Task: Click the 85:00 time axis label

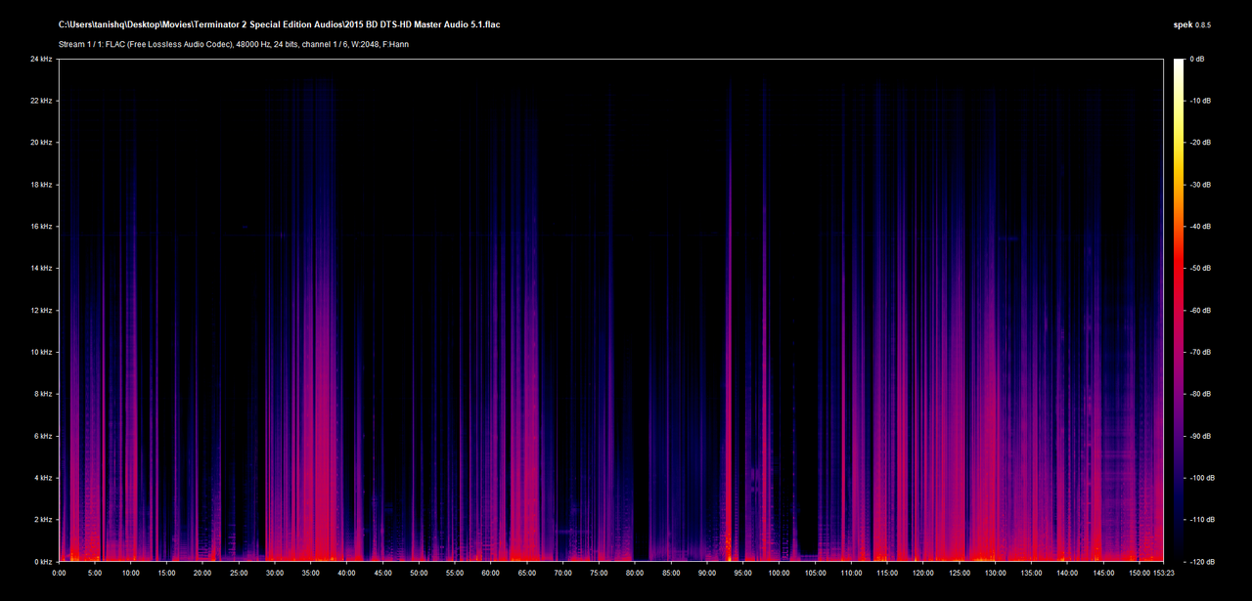Action: (671, 574)
